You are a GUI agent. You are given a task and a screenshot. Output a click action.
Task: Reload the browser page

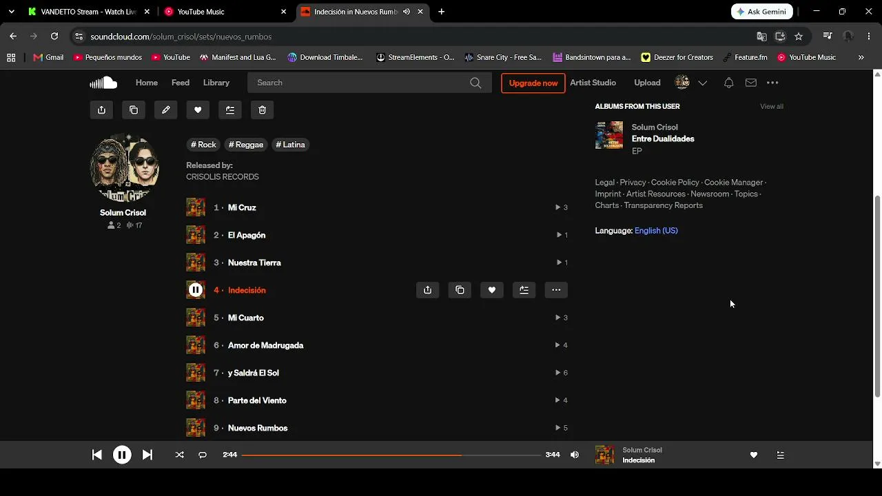[54, 37]
